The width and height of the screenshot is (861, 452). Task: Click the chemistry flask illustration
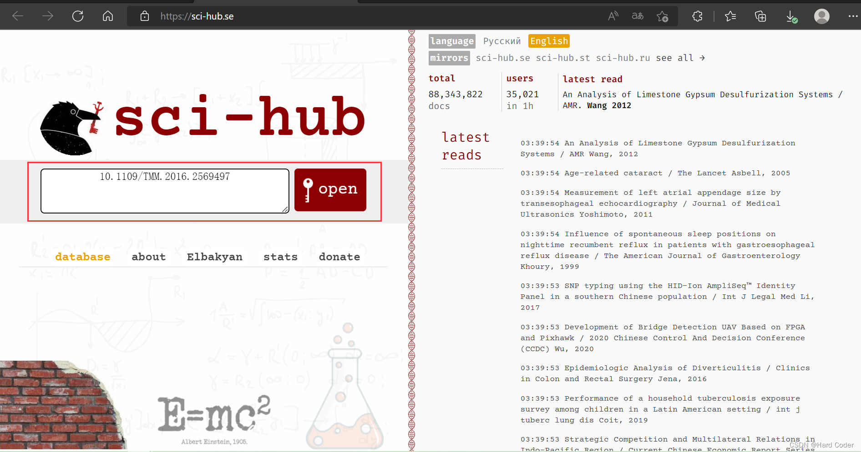(x=345, y=386)
